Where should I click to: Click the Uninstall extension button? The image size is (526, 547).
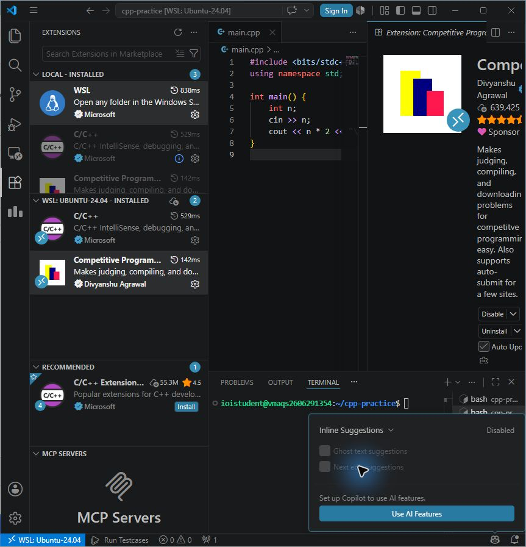pyautogui.click(x=494, y=331)
